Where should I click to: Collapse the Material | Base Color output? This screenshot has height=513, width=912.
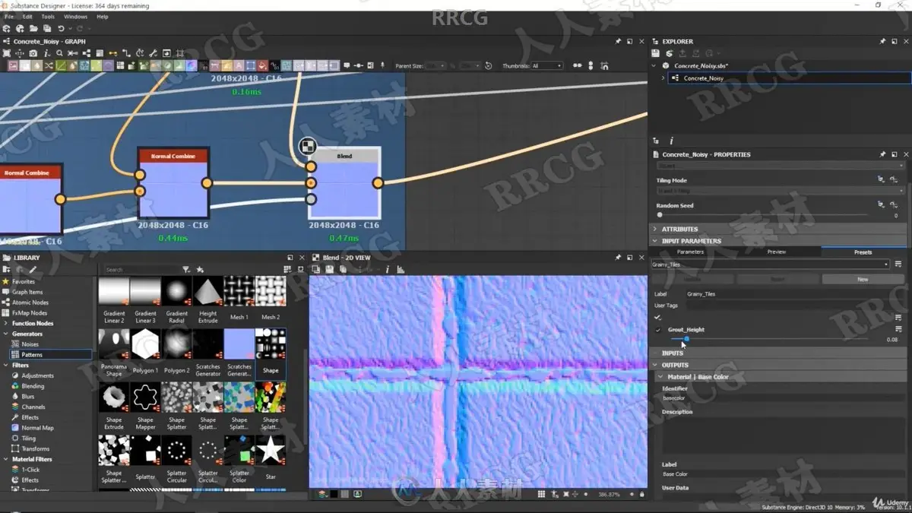660,377
